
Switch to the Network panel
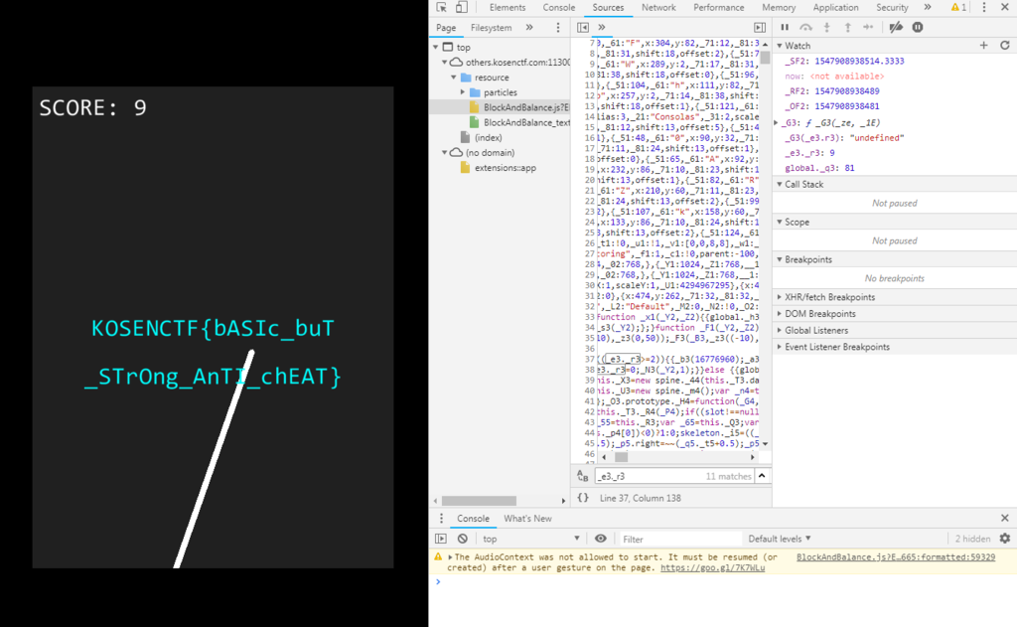pyautogui.click(x=658, y=7)
